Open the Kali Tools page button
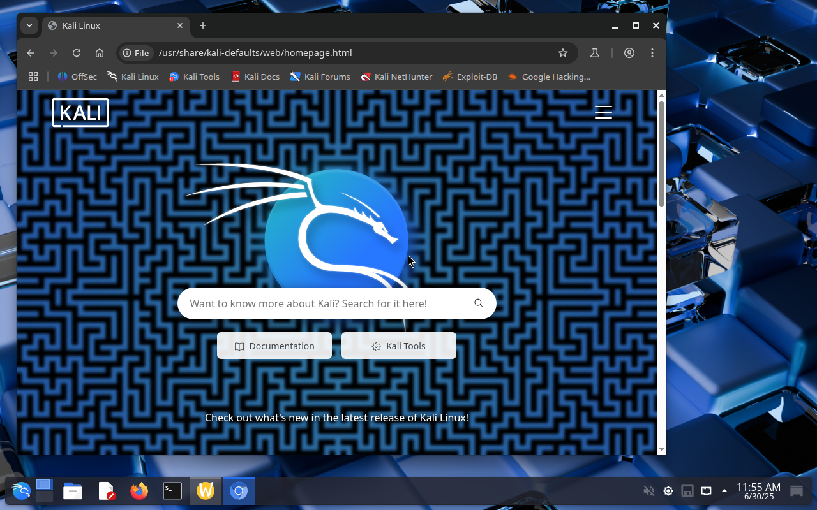Screen dimensions: 817x510 coord(399,346)
